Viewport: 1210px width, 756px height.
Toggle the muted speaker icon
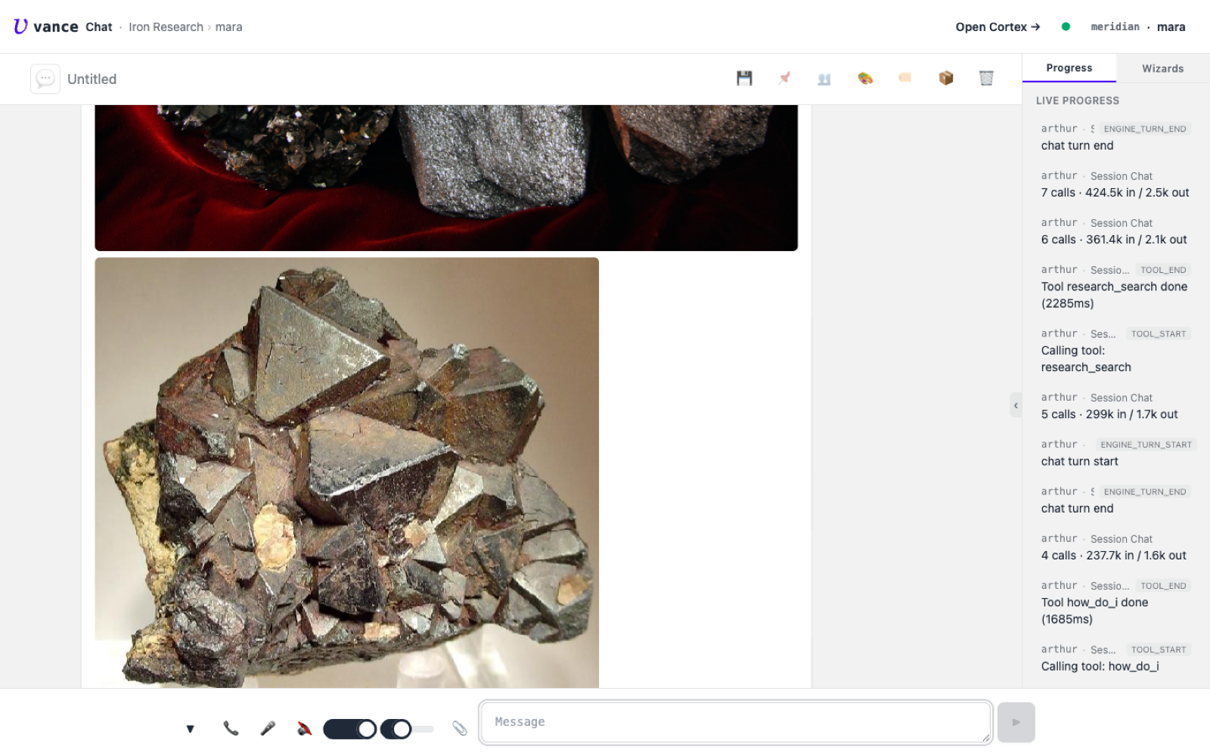[304, 728]
